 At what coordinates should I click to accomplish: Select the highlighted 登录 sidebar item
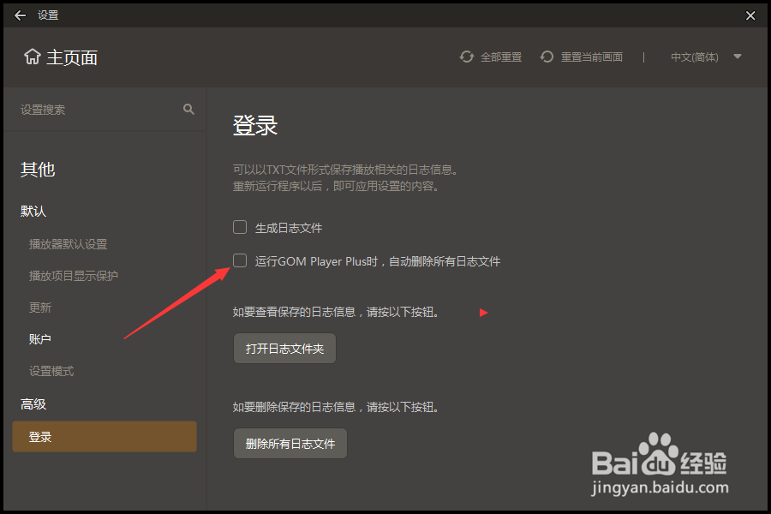coord(105,436)
